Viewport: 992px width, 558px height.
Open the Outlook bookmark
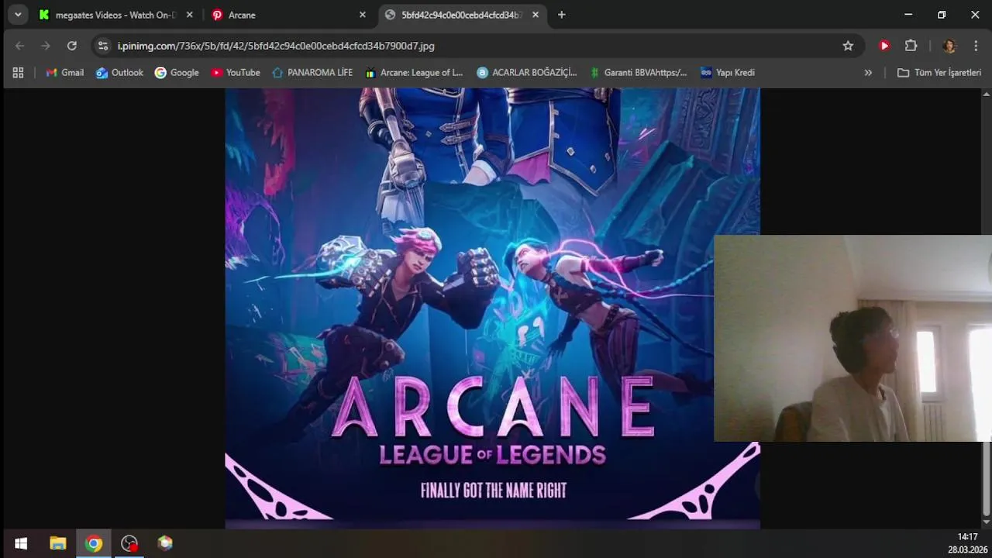(120, 73)
